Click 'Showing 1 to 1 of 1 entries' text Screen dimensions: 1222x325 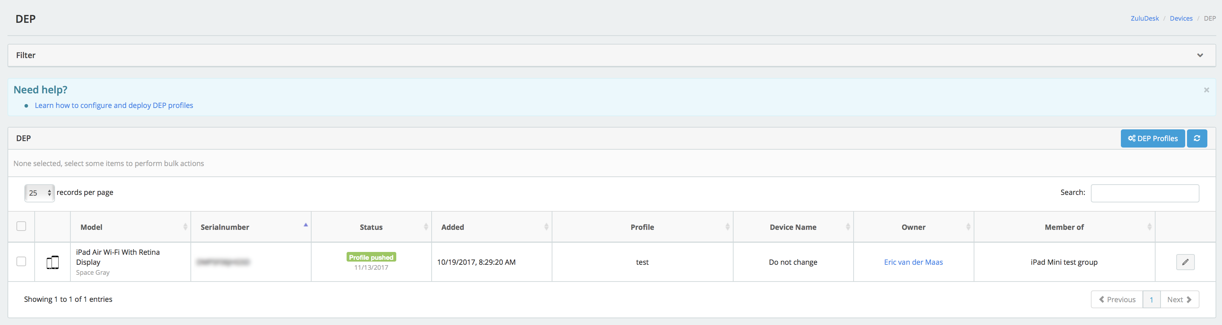(68, 299)
